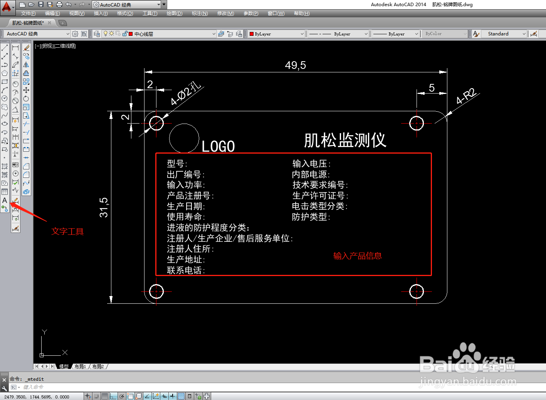Image resolution: width=546 pixels, height=400 pixels.
Task: Switch to the 布局2 layout tab
Action: (x=98, y=367)
